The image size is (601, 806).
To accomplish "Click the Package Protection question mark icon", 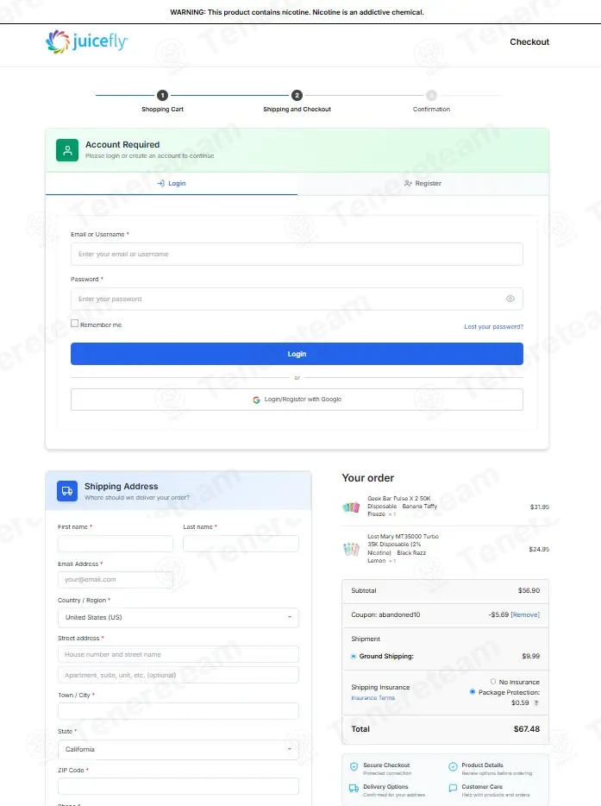I will 536,702.
